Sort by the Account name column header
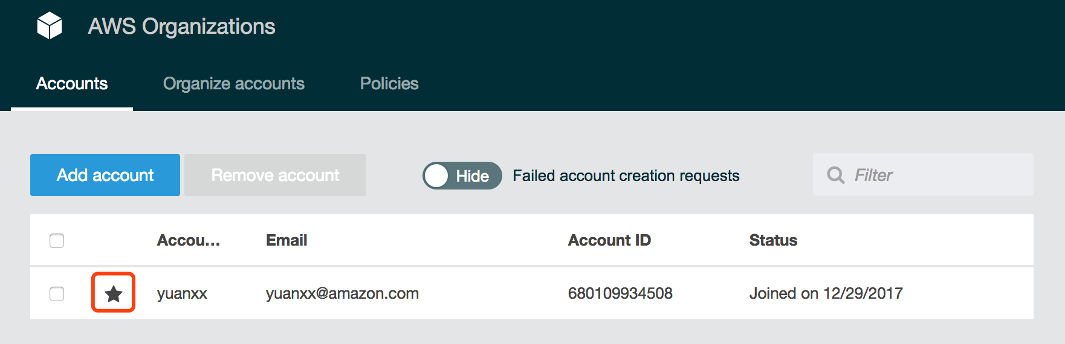Viewport: 1065px width, 344px height. [x=188, y=241]
